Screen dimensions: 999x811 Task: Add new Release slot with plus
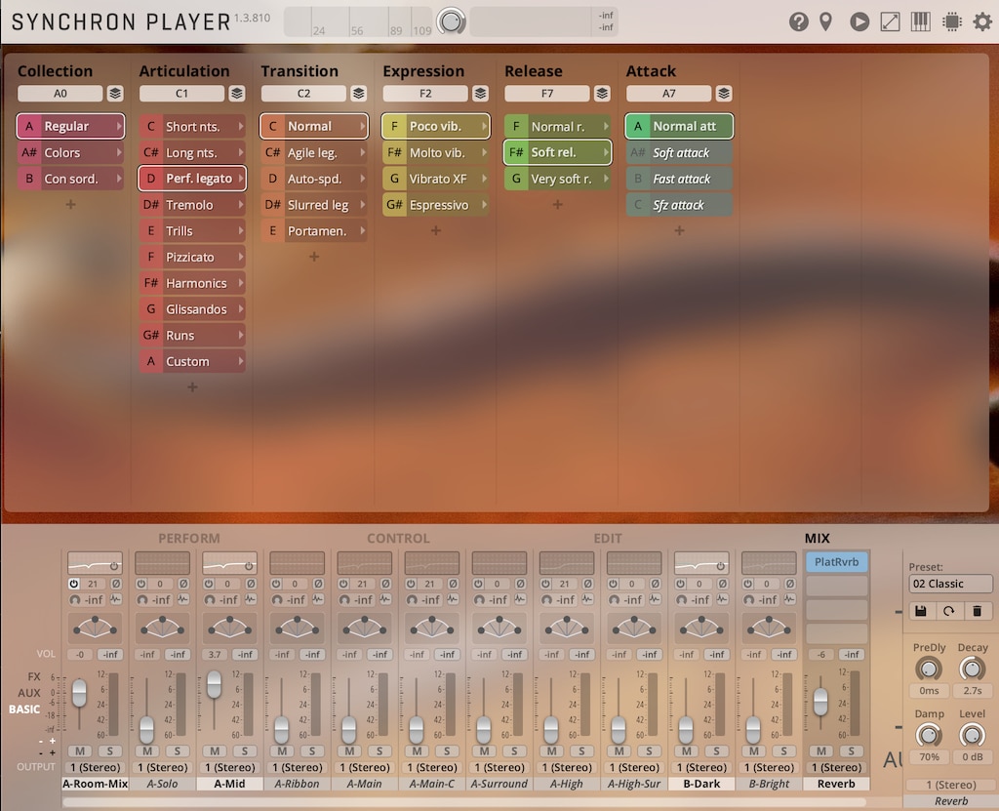[557, 205]
